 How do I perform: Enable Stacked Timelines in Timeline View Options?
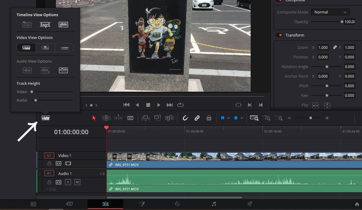coord(27,25)
